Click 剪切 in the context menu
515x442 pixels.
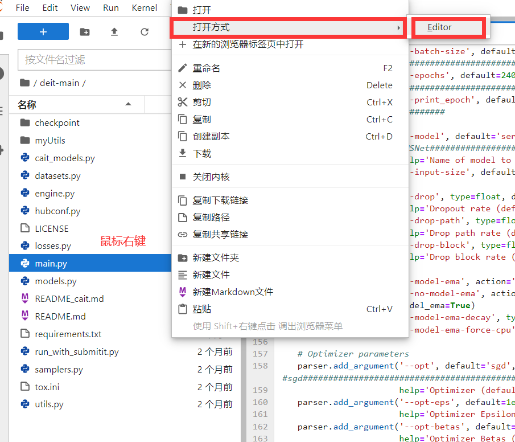click(x=201, y=103)
